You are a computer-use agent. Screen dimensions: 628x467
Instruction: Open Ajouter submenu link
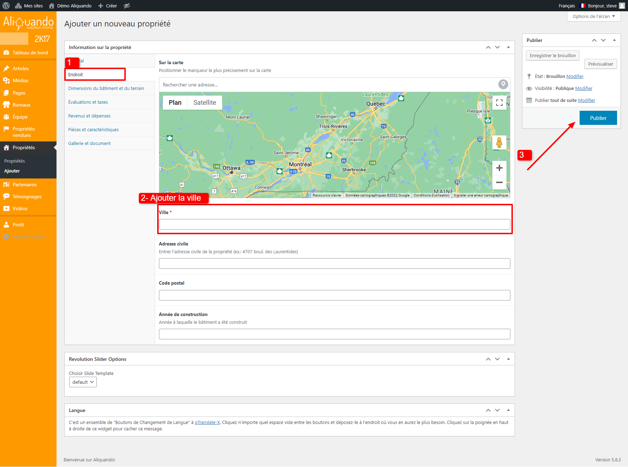[x=12, y=171]
